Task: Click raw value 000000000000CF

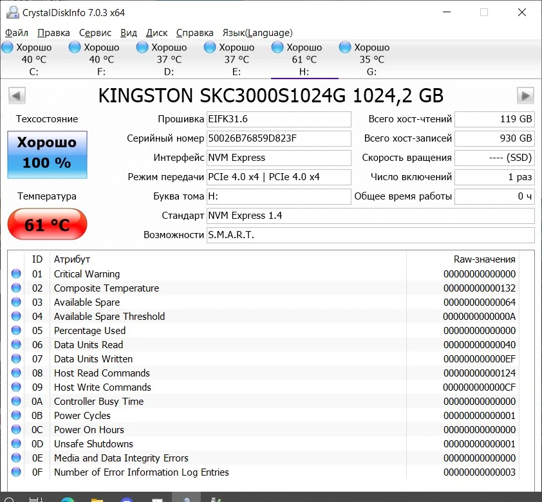Action: click(x=479, y=387)
